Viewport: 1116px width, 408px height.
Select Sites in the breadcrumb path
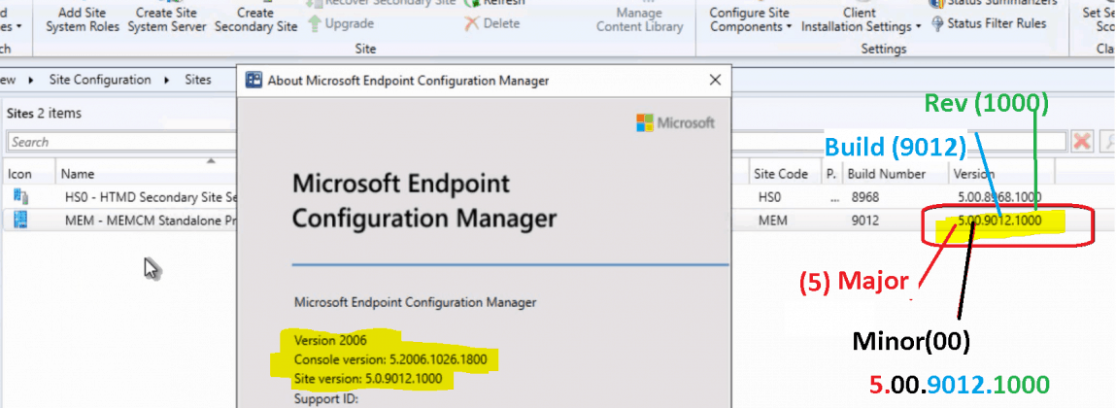click(x=198, y=80)
